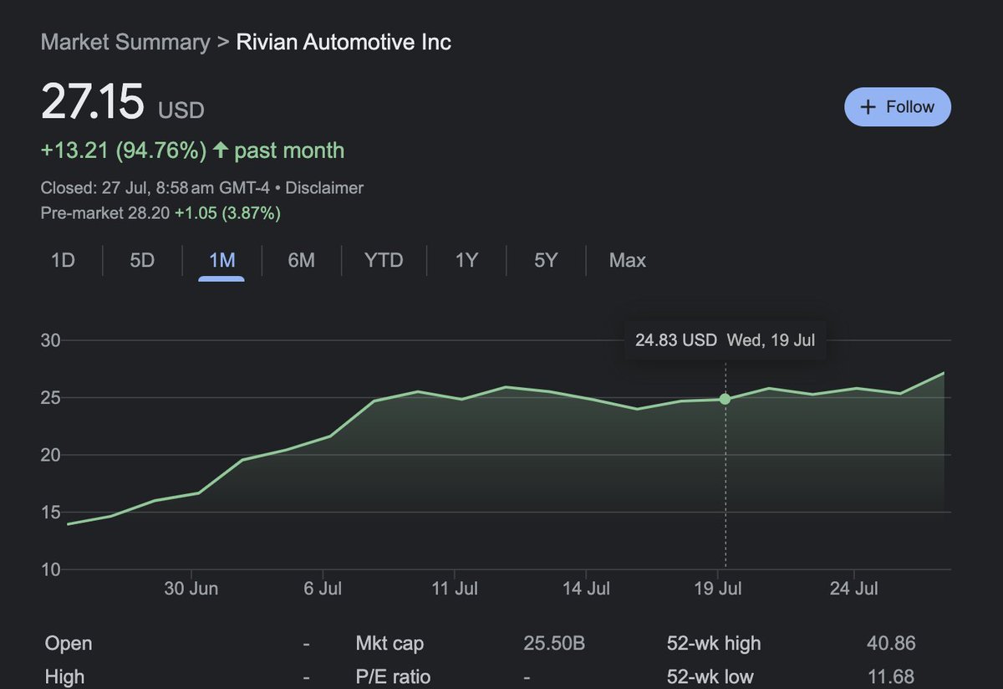Click the plus icon in Follow
This screenshot has height=689, width=1003.
click(868, 107)
